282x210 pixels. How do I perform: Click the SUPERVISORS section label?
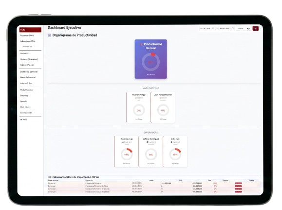click(150, 133)
